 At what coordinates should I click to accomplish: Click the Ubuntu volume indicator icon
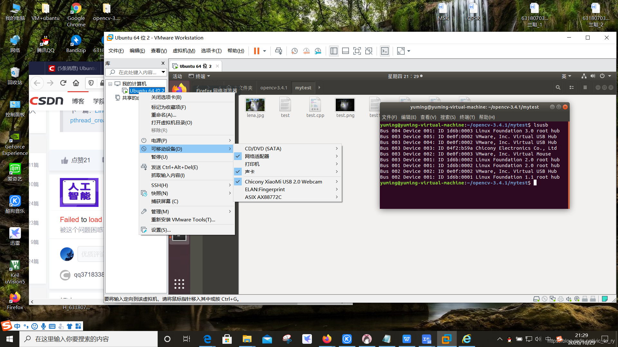tap(593, 76)
